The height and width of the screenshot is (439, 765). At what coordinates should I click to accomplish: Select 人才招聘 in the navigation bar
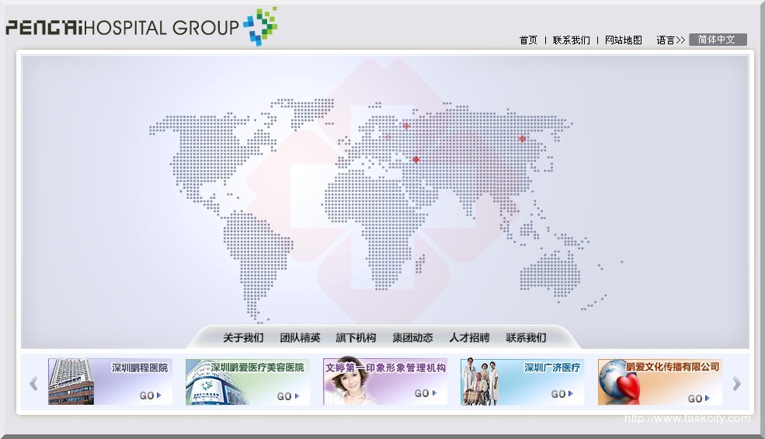469,338
